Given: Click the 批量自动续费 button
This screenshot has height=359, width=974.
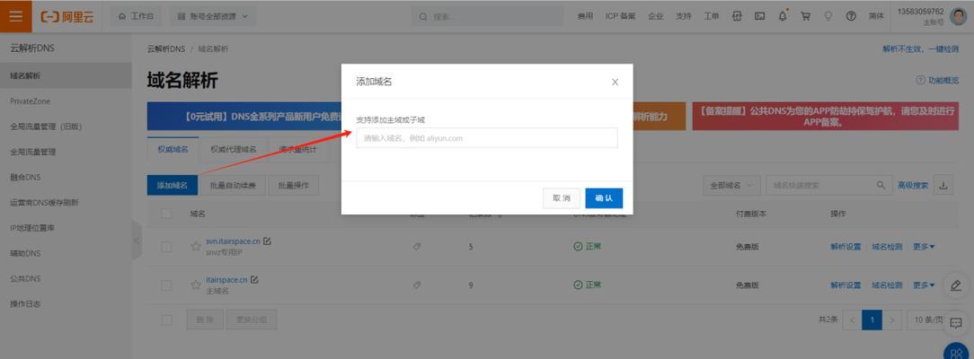Looking at the screenshot, I should (233, 186).
